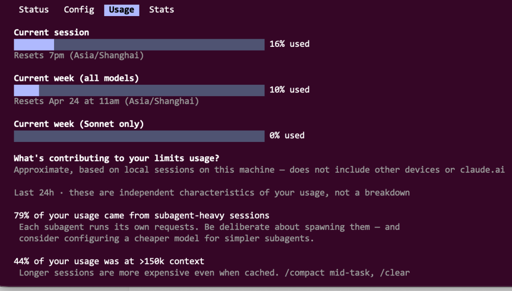512x291 pixels.
Task: Click the "Last 24h" characteristics note
Action: [x=211, y=193]
